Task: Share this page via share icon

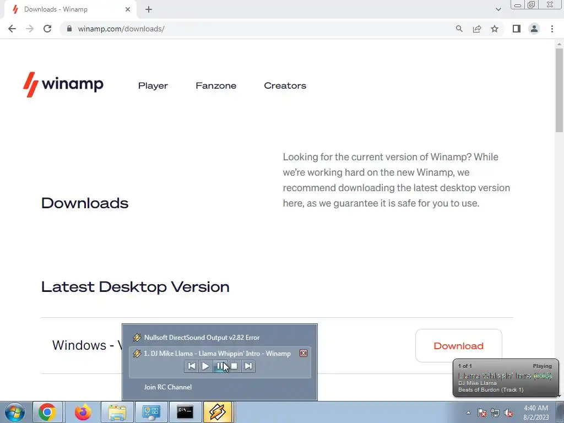Action: [477, 29]
